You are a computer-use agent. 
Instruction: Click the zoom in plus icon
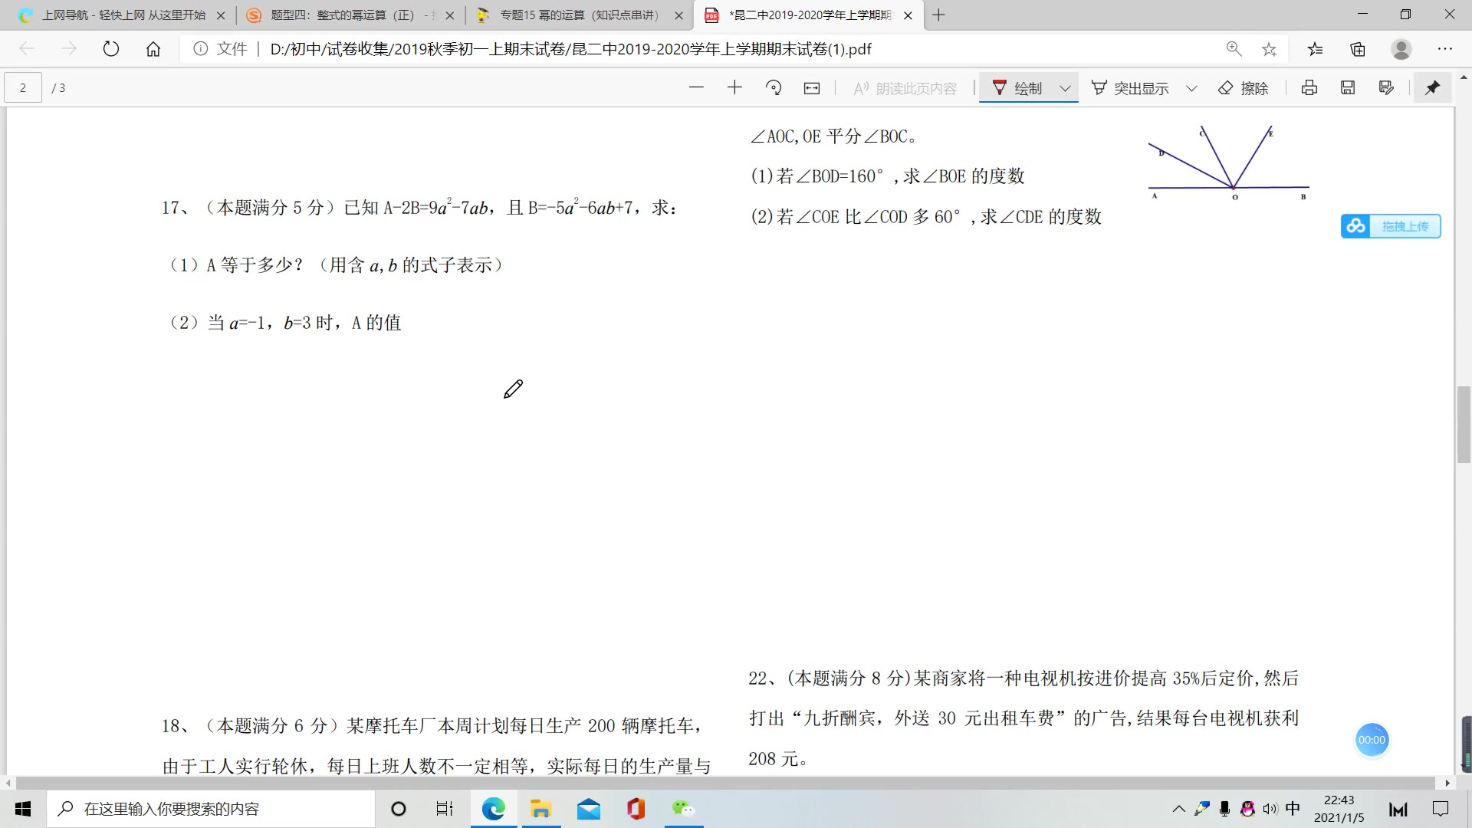coord(734,87)
